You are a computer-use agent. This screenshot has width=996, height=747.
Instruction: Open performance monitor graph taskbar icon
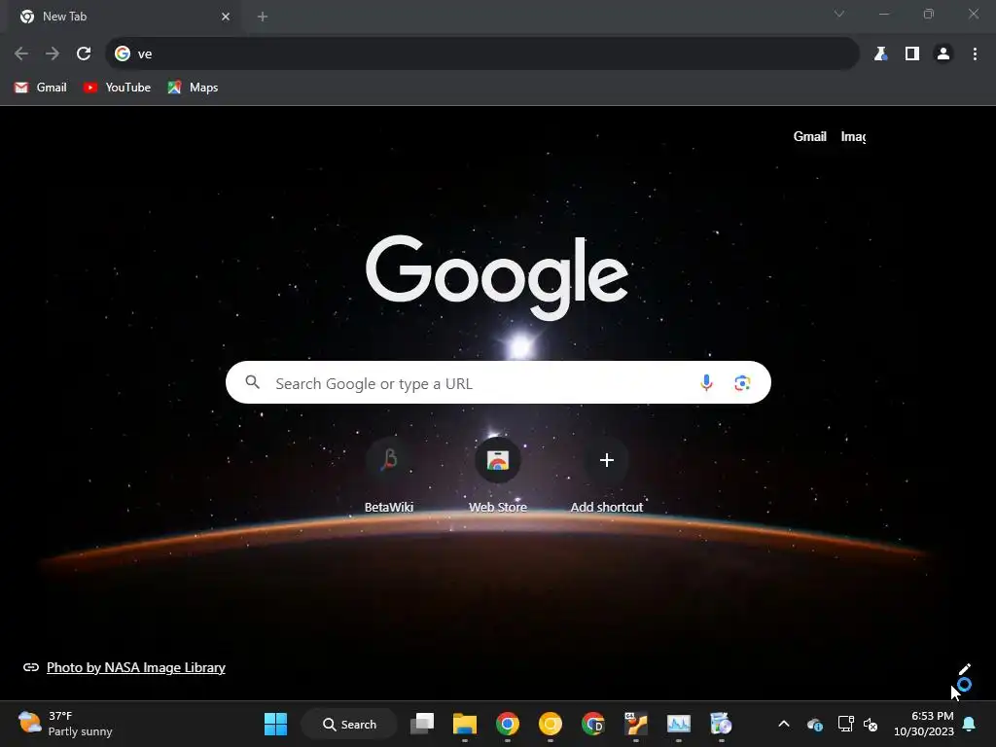(x=678, y=724)
